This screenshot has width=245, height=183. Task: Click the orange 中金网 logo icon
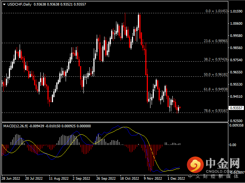194,164
